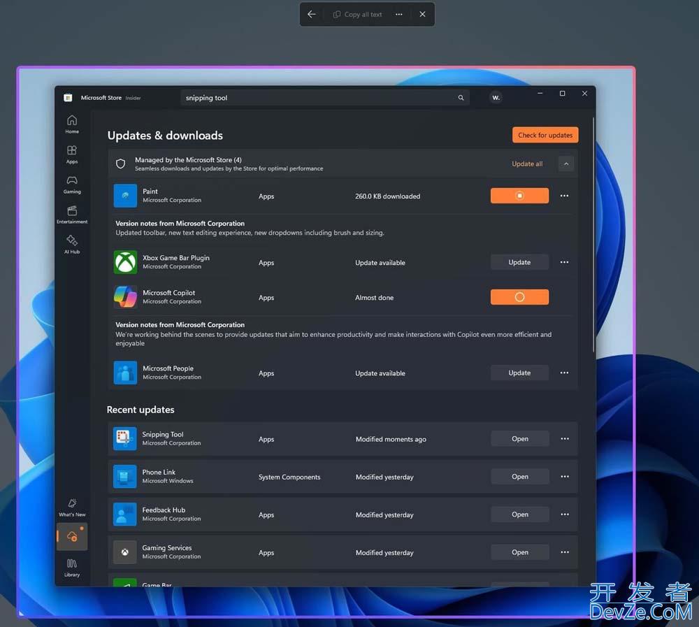Click the Store window vertical scrollbar
The height and width of the screenshot is (627, 699).
[x=593, y=235]
